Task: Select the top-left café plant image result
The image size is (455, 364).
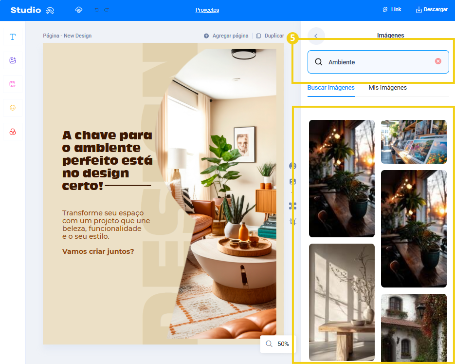Action: coord(342,179)
